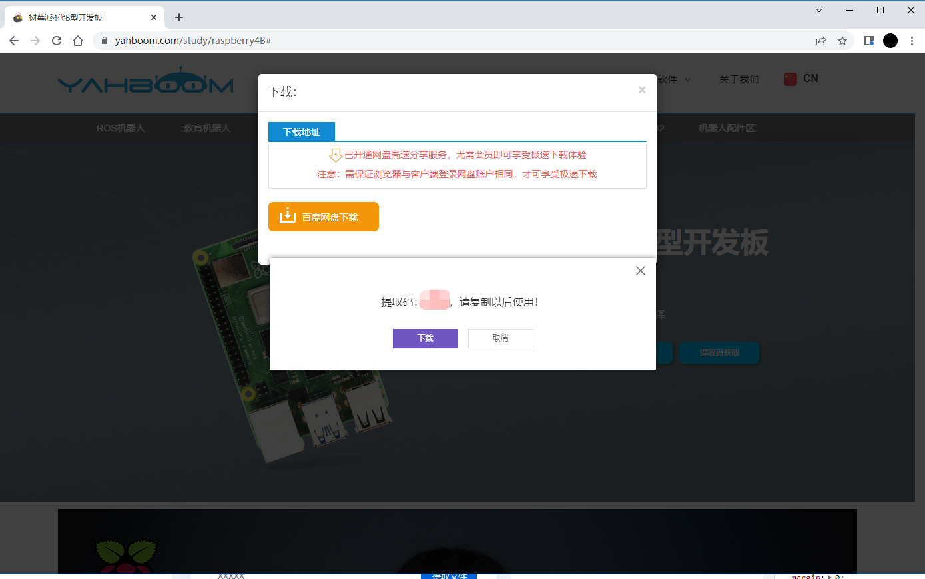Select the 树莓派4代B型开发板 browser tab
925x579 pixels.
point(85,17)
